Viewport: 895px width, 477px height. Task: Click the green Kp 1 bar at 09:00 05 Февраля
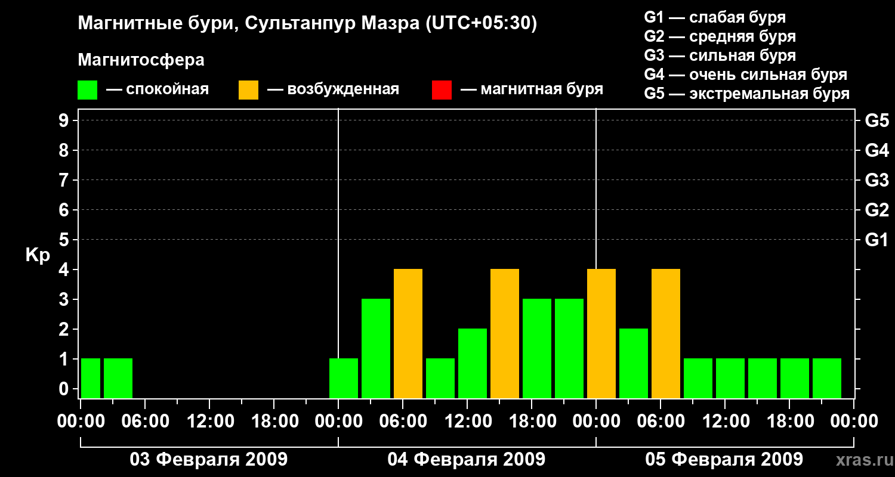click(698, 379)
